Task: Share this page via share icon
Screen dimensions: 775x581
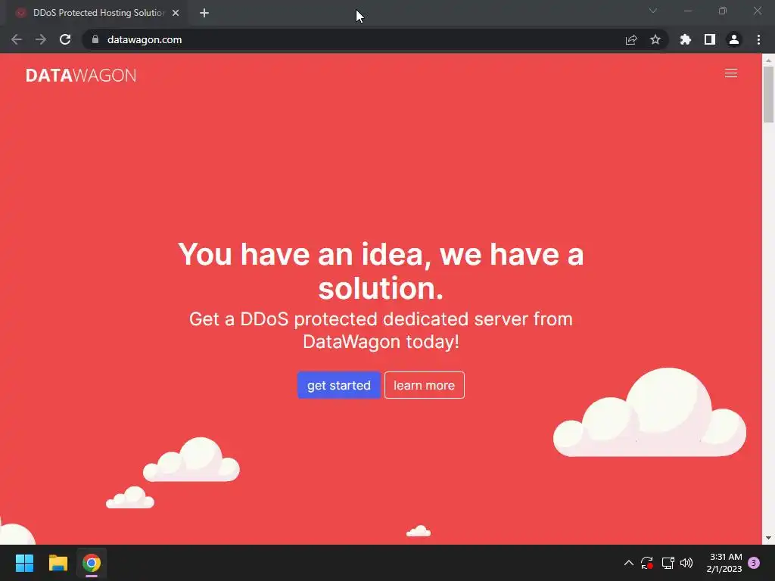Action: click(x=631, y=39)
